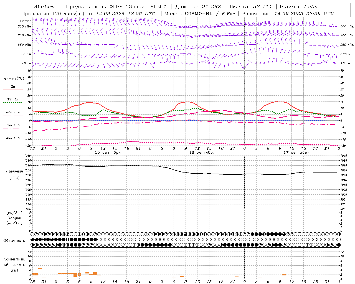Image resolution: width=355 pixels, height=284 pixels.
Task: Click the "Осадки" precipitation label
Action: pos(14,218)
